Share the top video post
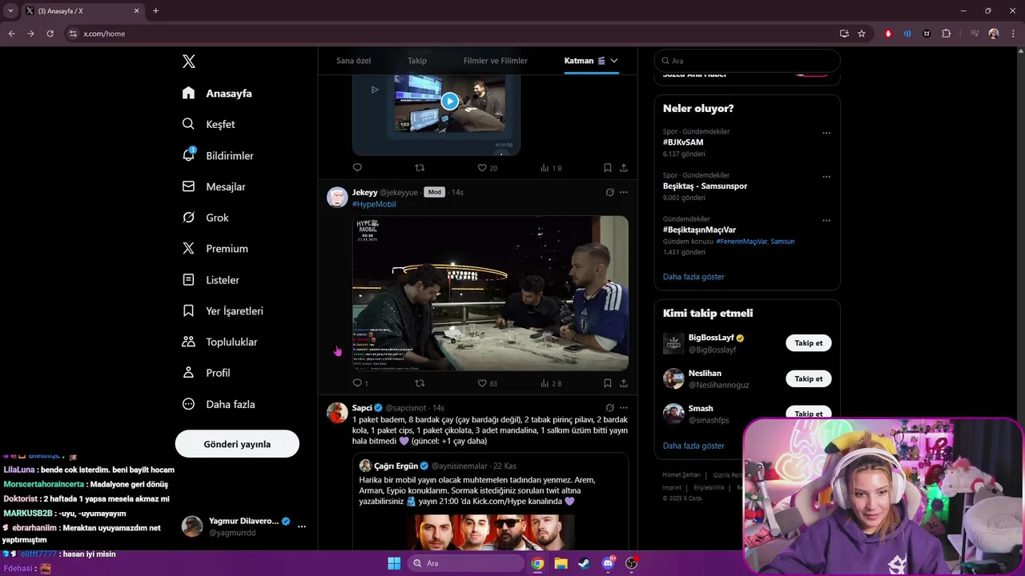Screen dimensions: 1025x576 coord(623,167)
